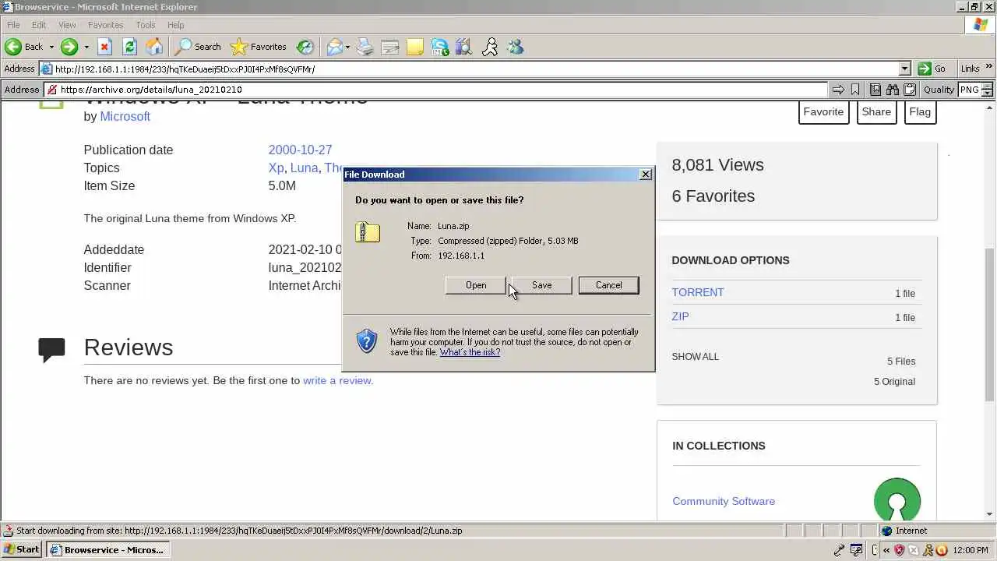Expand the address bar history dropdown
Viewport: 997px width, 561px height.
[x=904, y=69]
